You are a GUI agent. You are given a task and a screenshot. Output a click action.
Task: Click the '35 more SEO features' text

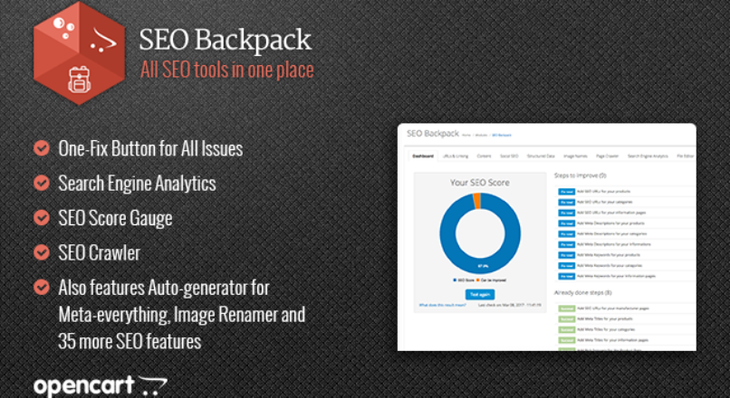pyautogui.click(x=130, y=342)
